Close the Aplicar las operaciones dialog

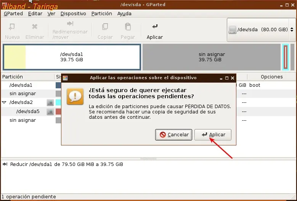233,78
